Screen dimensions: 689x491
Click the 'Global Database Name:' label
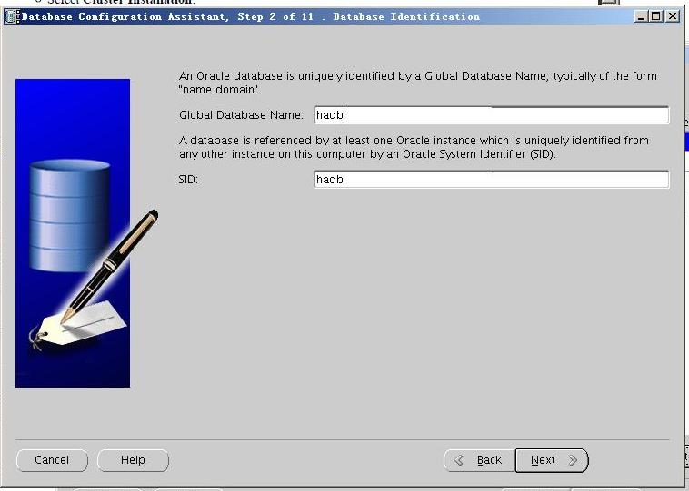(241, 115)
